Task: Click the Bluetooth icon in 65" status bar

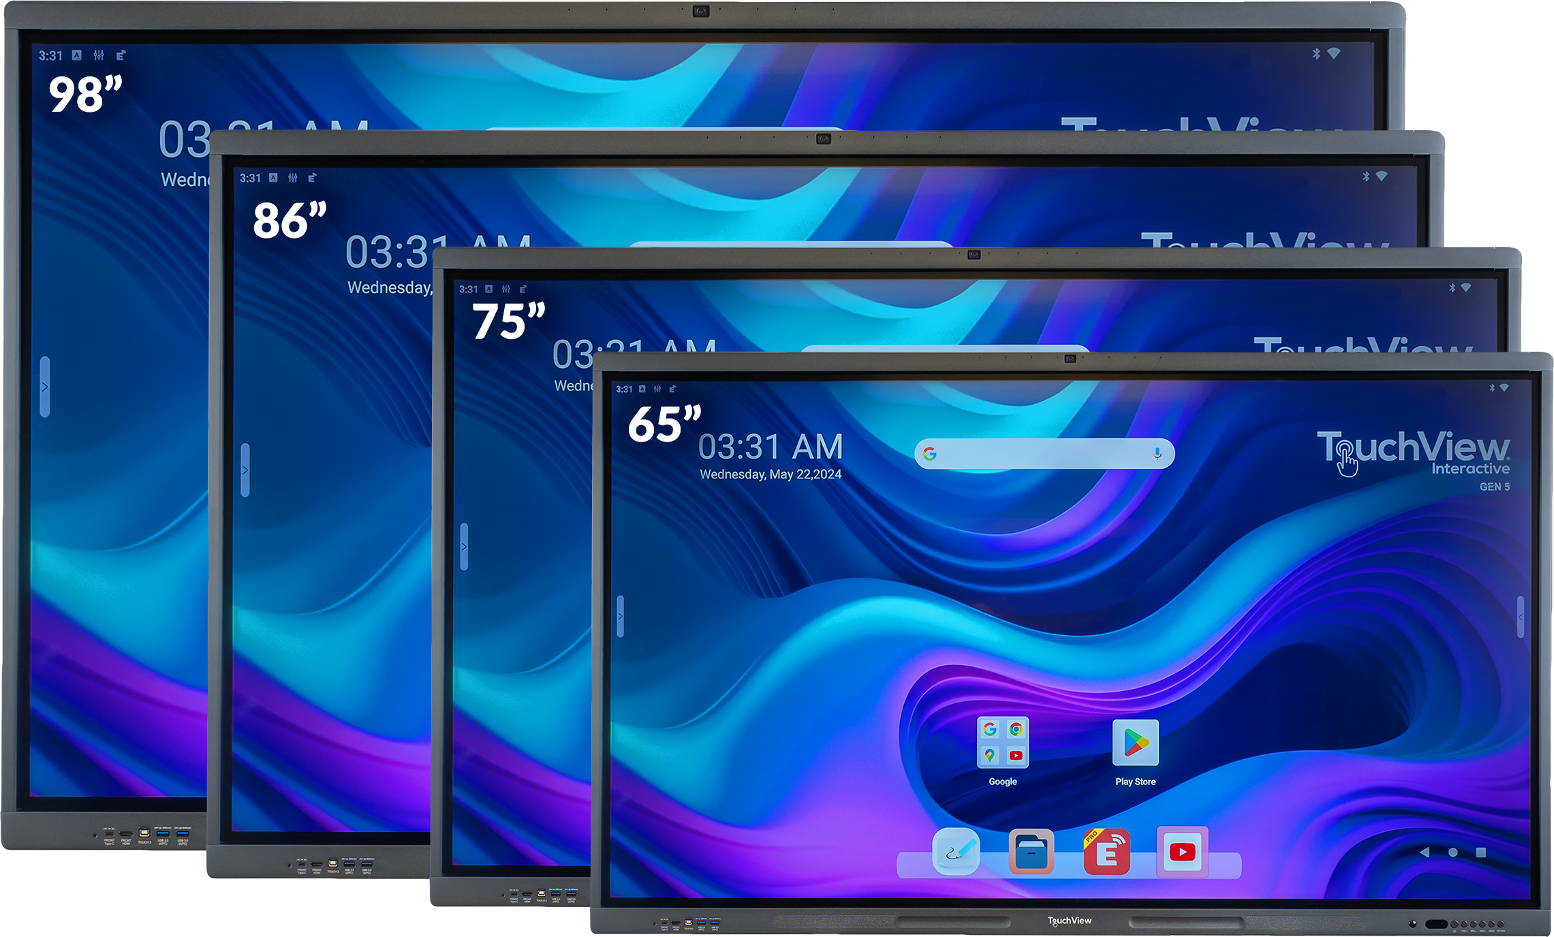Action: 1491,388
